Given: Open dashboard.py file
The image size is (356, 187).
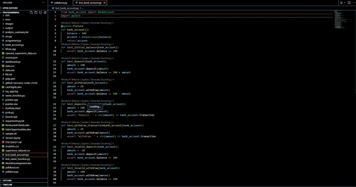Looking at the screenshot, I should [x=13, y=62].
